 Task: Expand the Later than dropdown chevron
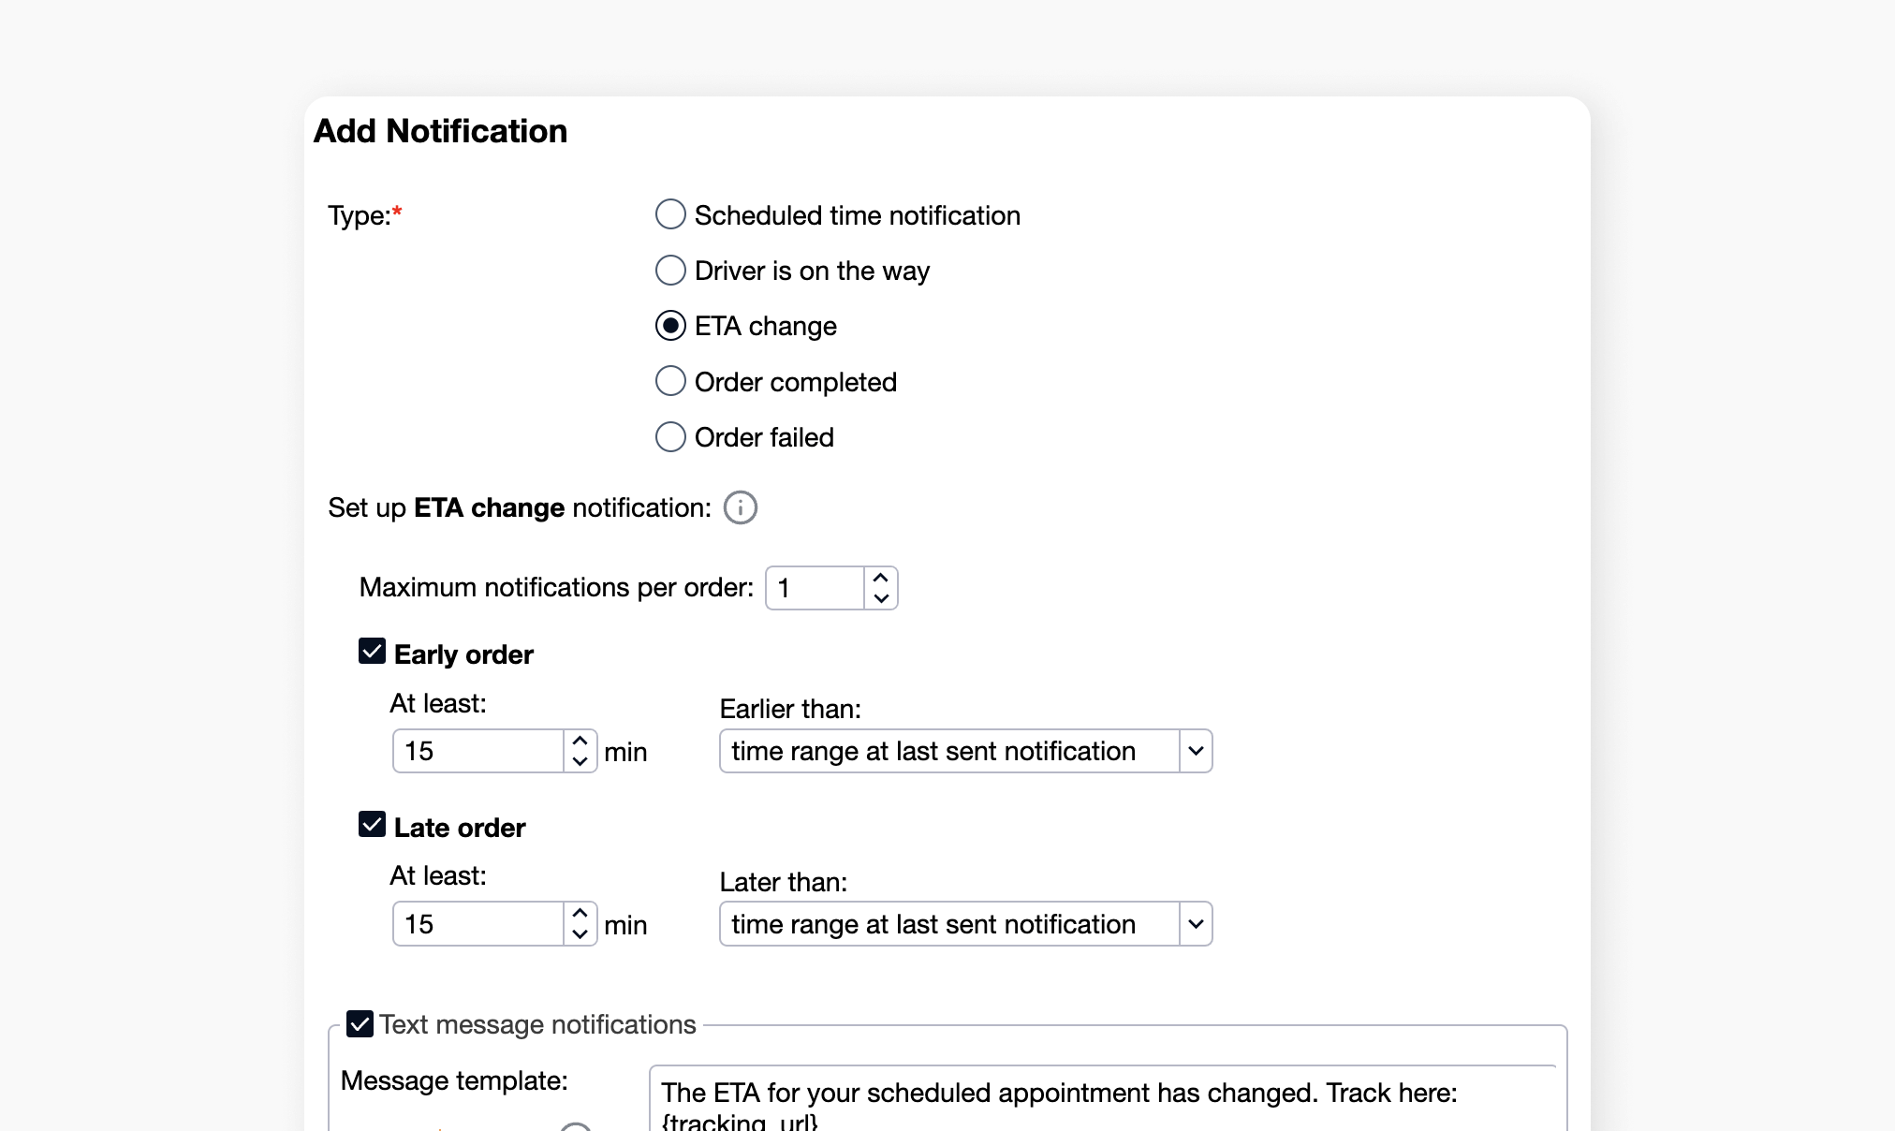point(1195,924)
